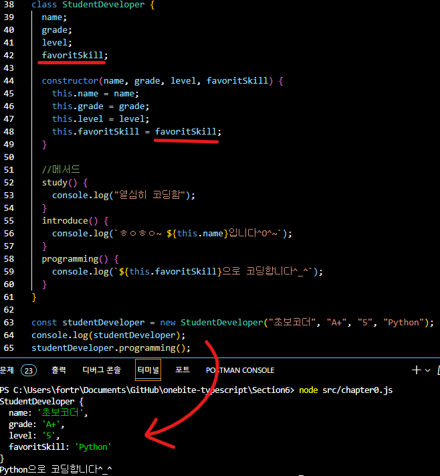The image size is (440, 476).
Task: Click 'console.log(studentDeveloper);' on line 64
Action: pyautogui.click(x=108, y=335)
